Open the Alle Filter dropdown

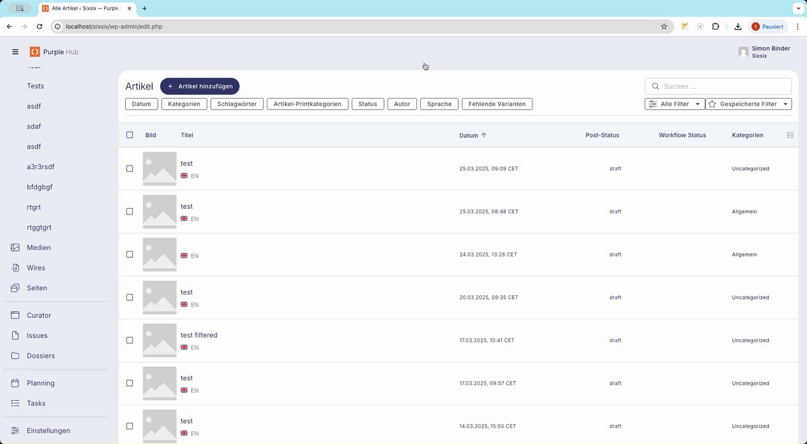pos(675,104)
